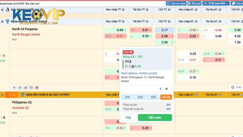This screenshot has height=137, width=243.
Task: Toggle favorite star for India Bengal Super League
Action: click(2, 22)
